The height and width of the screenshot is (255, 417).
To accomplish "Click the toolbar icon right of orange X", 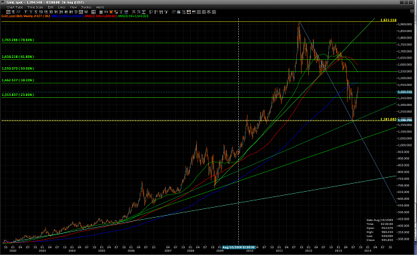I will tap(116, 12).
